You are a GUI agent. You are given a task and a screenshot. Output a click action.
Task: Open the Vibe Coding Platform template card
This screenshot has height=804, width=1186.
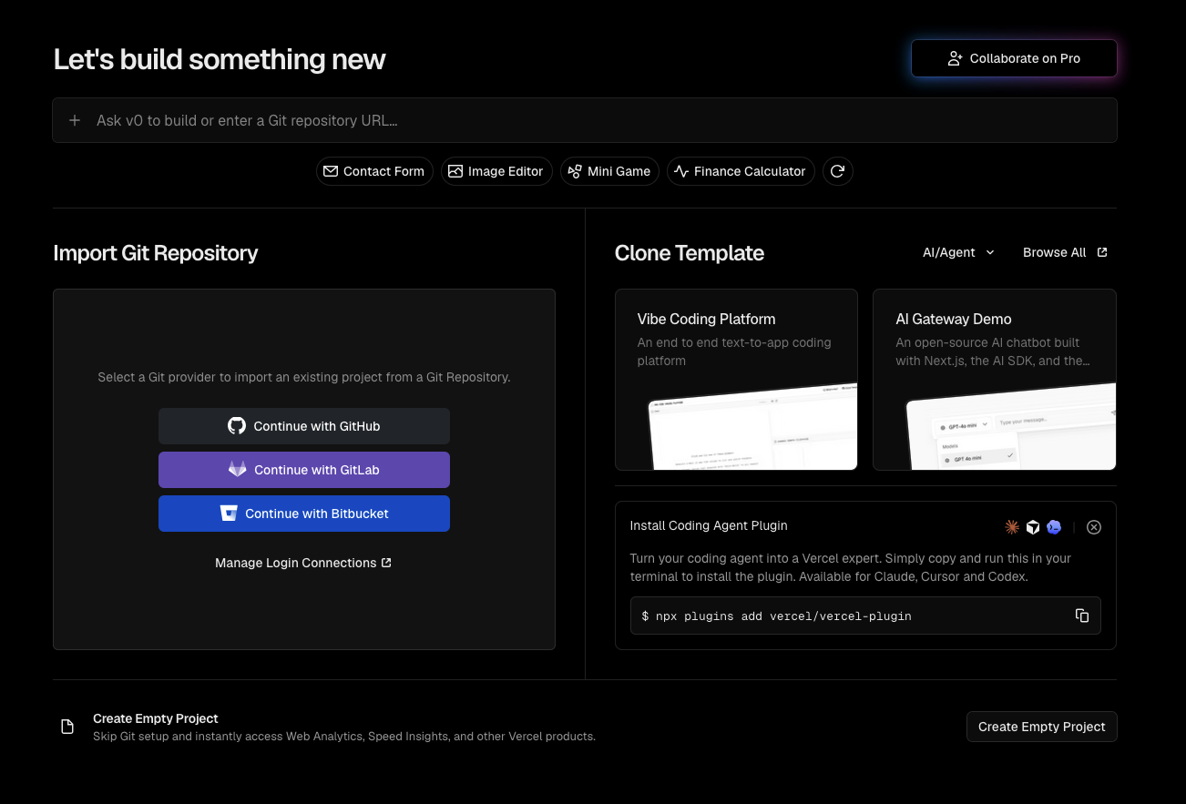736,380
